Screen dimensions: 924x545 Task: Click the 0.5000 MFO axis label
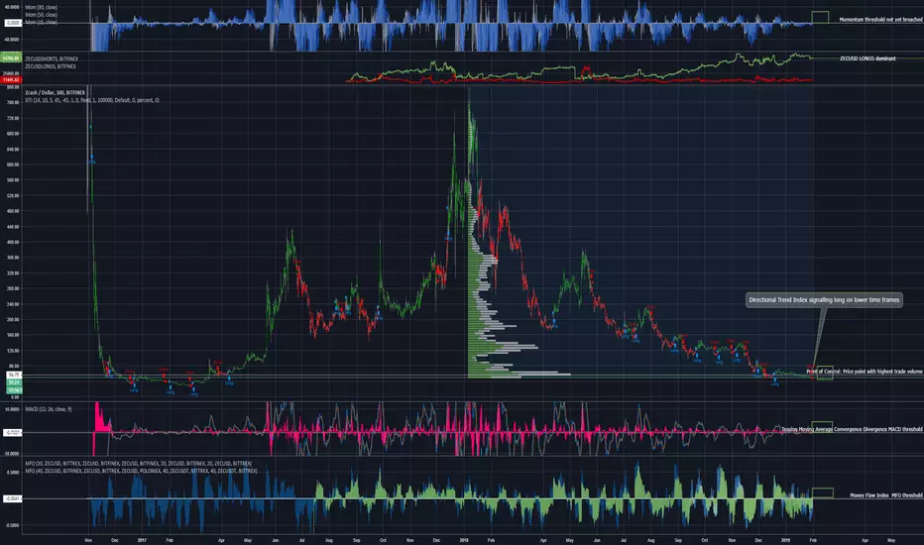pos(13,472)
